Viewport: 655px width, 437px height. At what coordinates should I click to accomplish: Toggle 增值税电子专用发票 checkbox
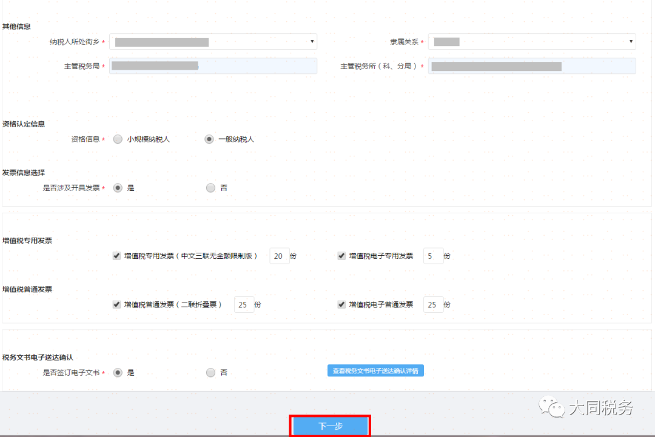pos(341,256)
